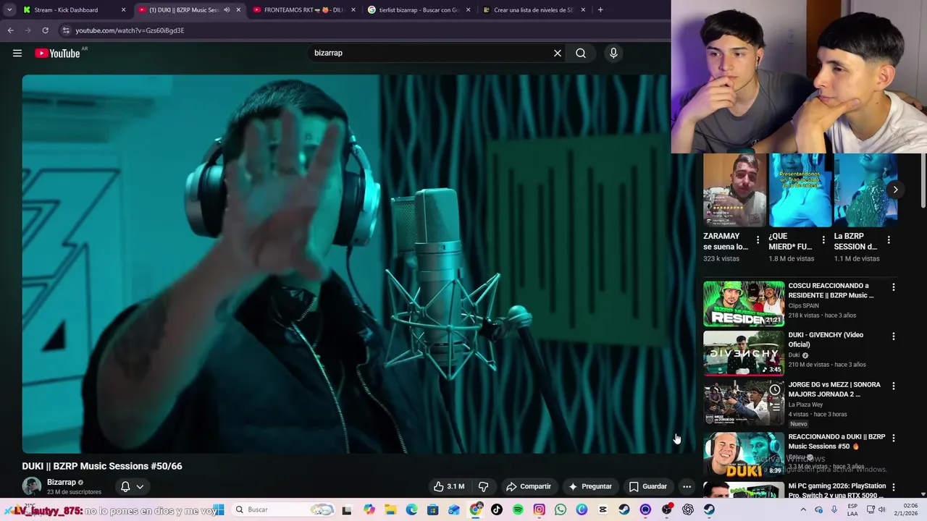The height and width of the screenshot is (521, 927).
Task: Add JORGE DG vs MEZZ to queue
Action: [x=775, y=407]
